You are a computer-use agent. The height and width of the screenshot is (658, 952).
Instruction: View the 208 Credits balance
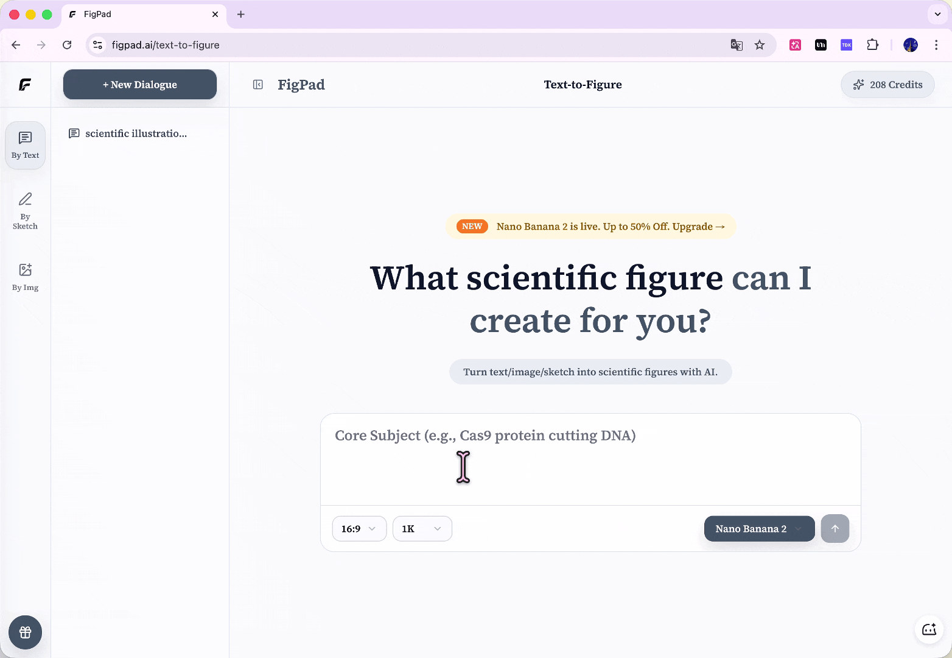tap(887, 85)
